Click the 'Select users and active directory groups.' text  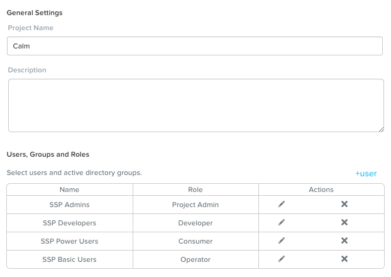click(74, 172)
